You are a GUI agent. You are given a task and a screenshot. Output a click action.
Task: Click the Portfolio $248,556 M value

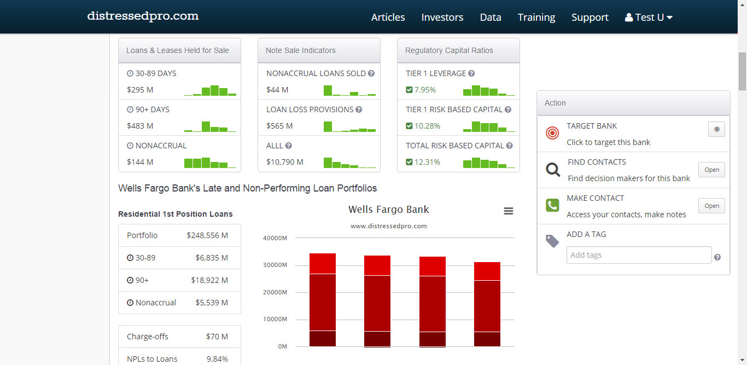(207, 235)
